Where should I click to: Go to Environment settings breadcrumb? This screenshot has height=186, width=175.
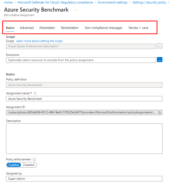pos(113,3)
